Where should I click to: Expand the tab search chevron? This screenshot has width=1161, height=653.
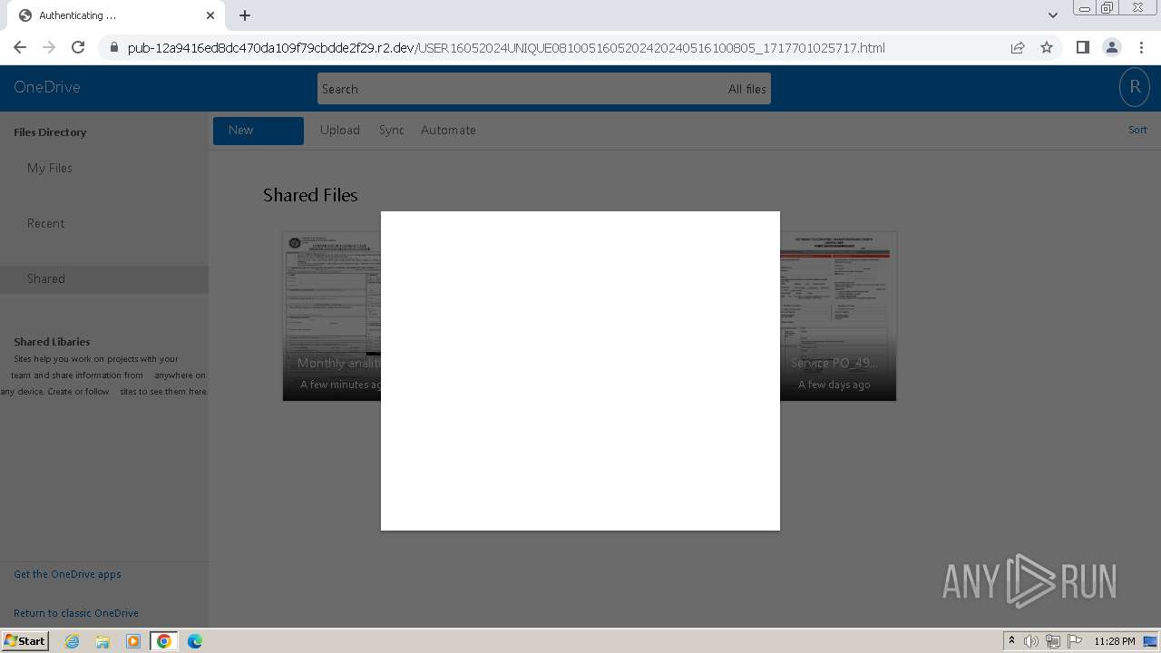1052,15
